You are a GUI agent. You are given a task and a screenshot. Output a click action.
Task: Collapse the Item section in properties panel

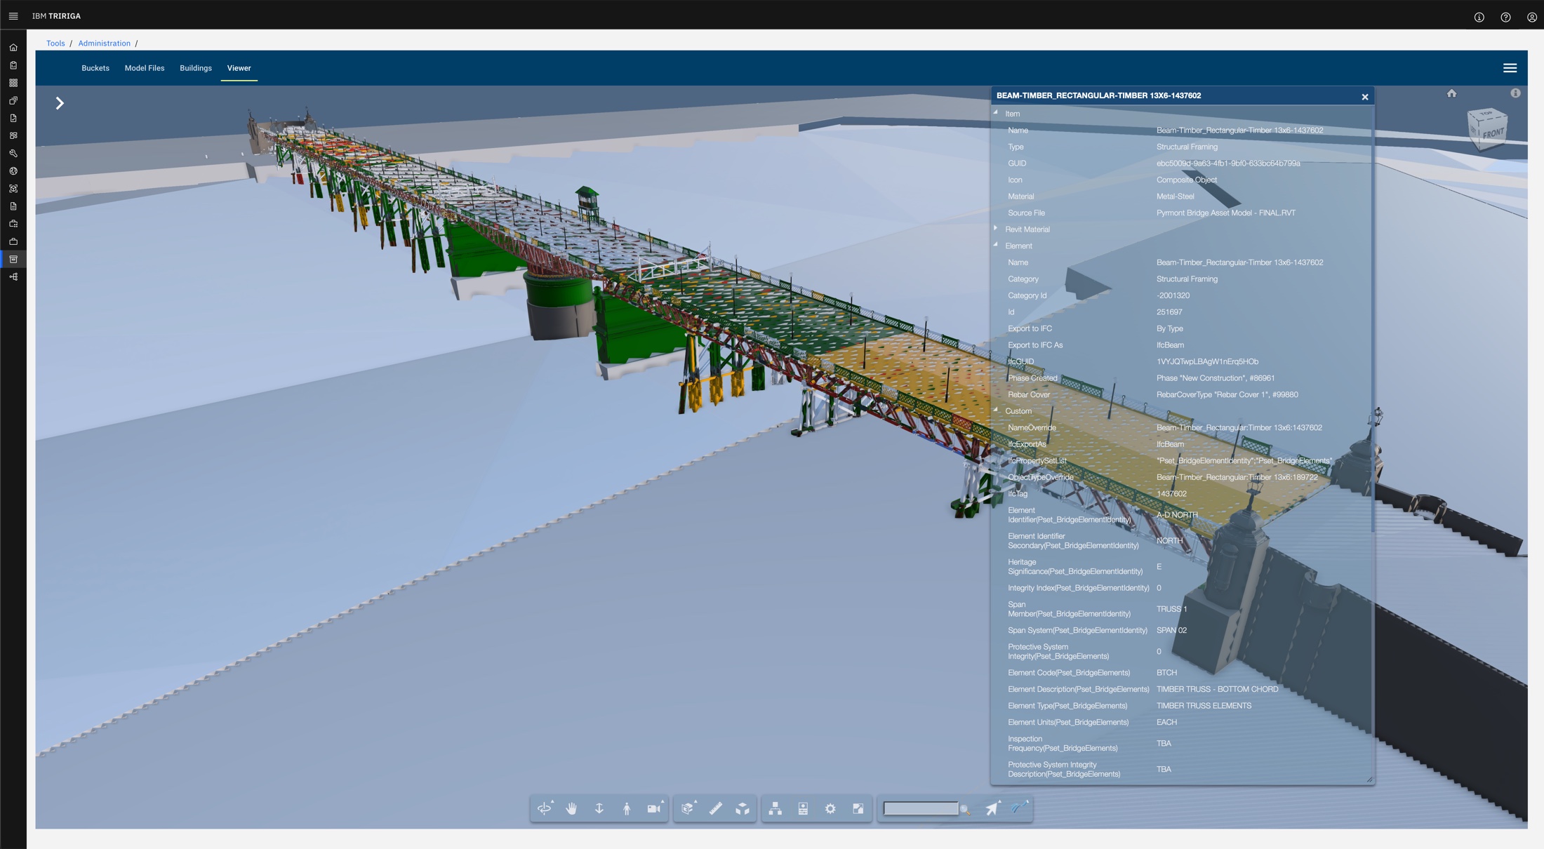point(996,112)
